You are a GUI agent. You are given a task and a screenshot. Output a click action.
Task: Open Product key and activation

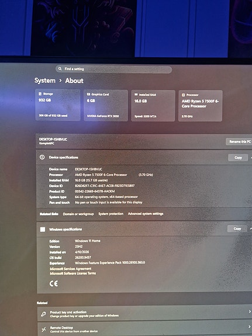tap(144, 314)
